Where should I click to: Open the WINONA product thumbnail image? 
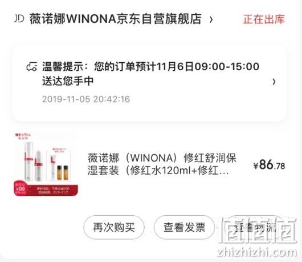pos(46,164)
